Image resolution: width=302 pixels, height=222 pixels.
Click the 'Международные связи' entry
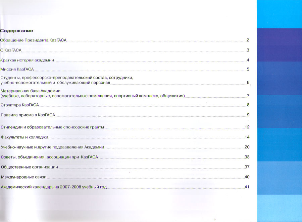pos(24,177)
